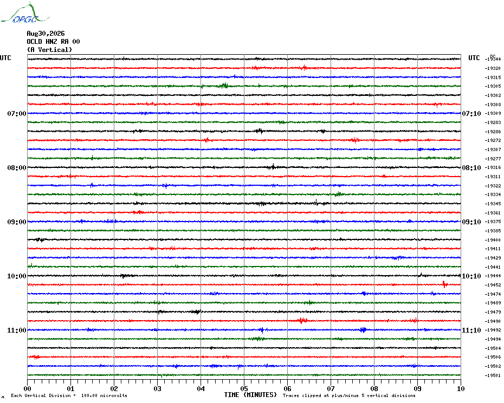The height and width of the screenshot is (403, 504).
Task: Click the last minute tick label '10'
Action: [x=461, y=388]
